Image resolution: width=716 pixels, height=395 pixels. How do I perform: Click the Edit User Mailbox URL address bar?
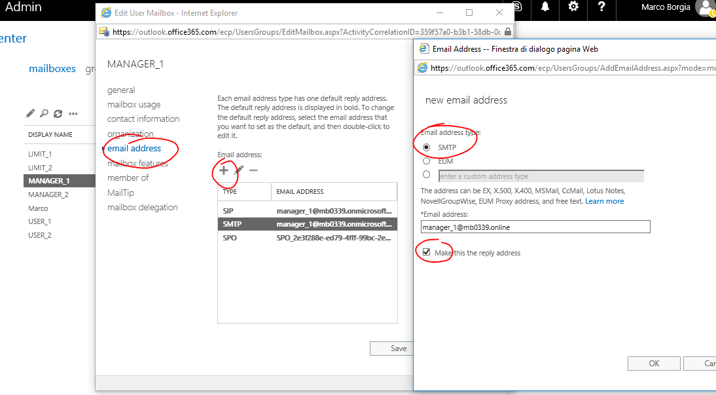pyautogui.click(x=306, y=32)
